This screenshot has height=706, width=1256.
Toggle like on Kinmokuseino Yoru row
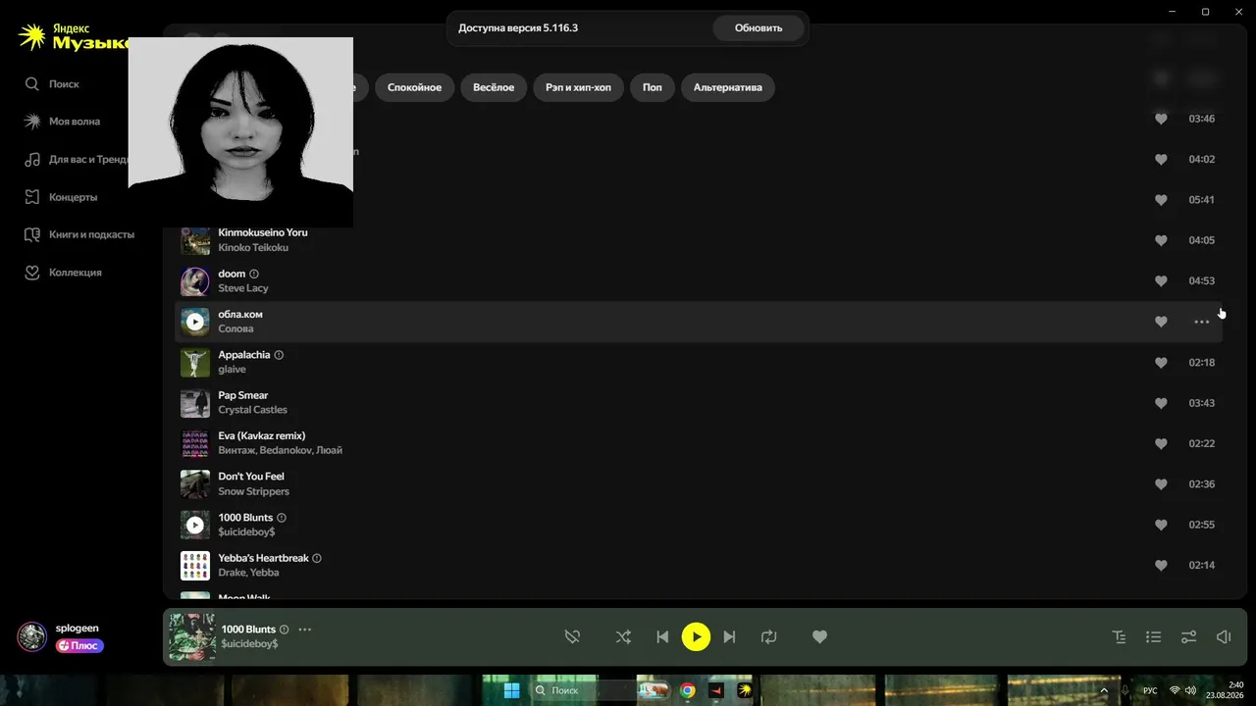(x=1161, y=240)
